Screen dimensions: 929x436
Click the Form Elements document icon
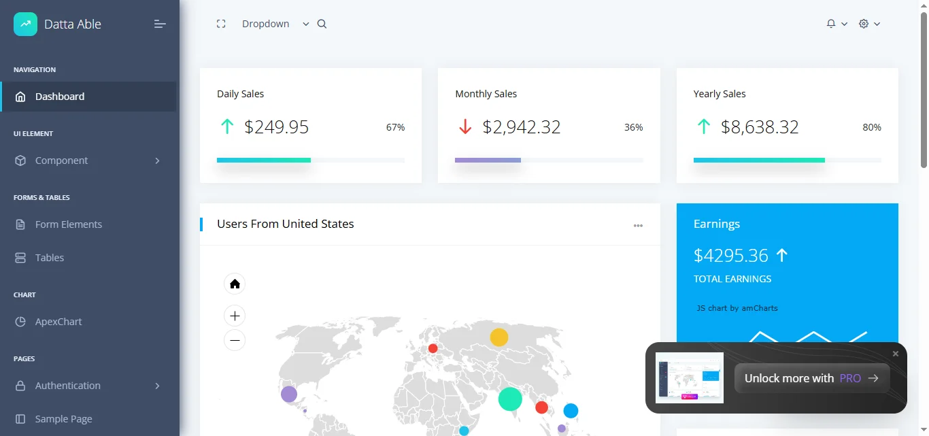pos(21,224)
